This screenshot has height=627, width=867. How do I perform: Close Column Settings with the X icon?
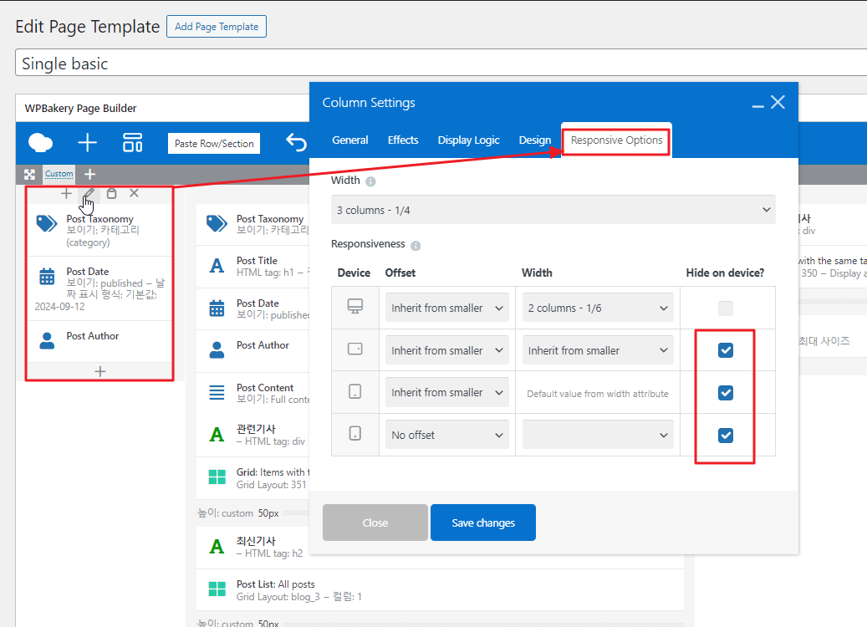778,102
